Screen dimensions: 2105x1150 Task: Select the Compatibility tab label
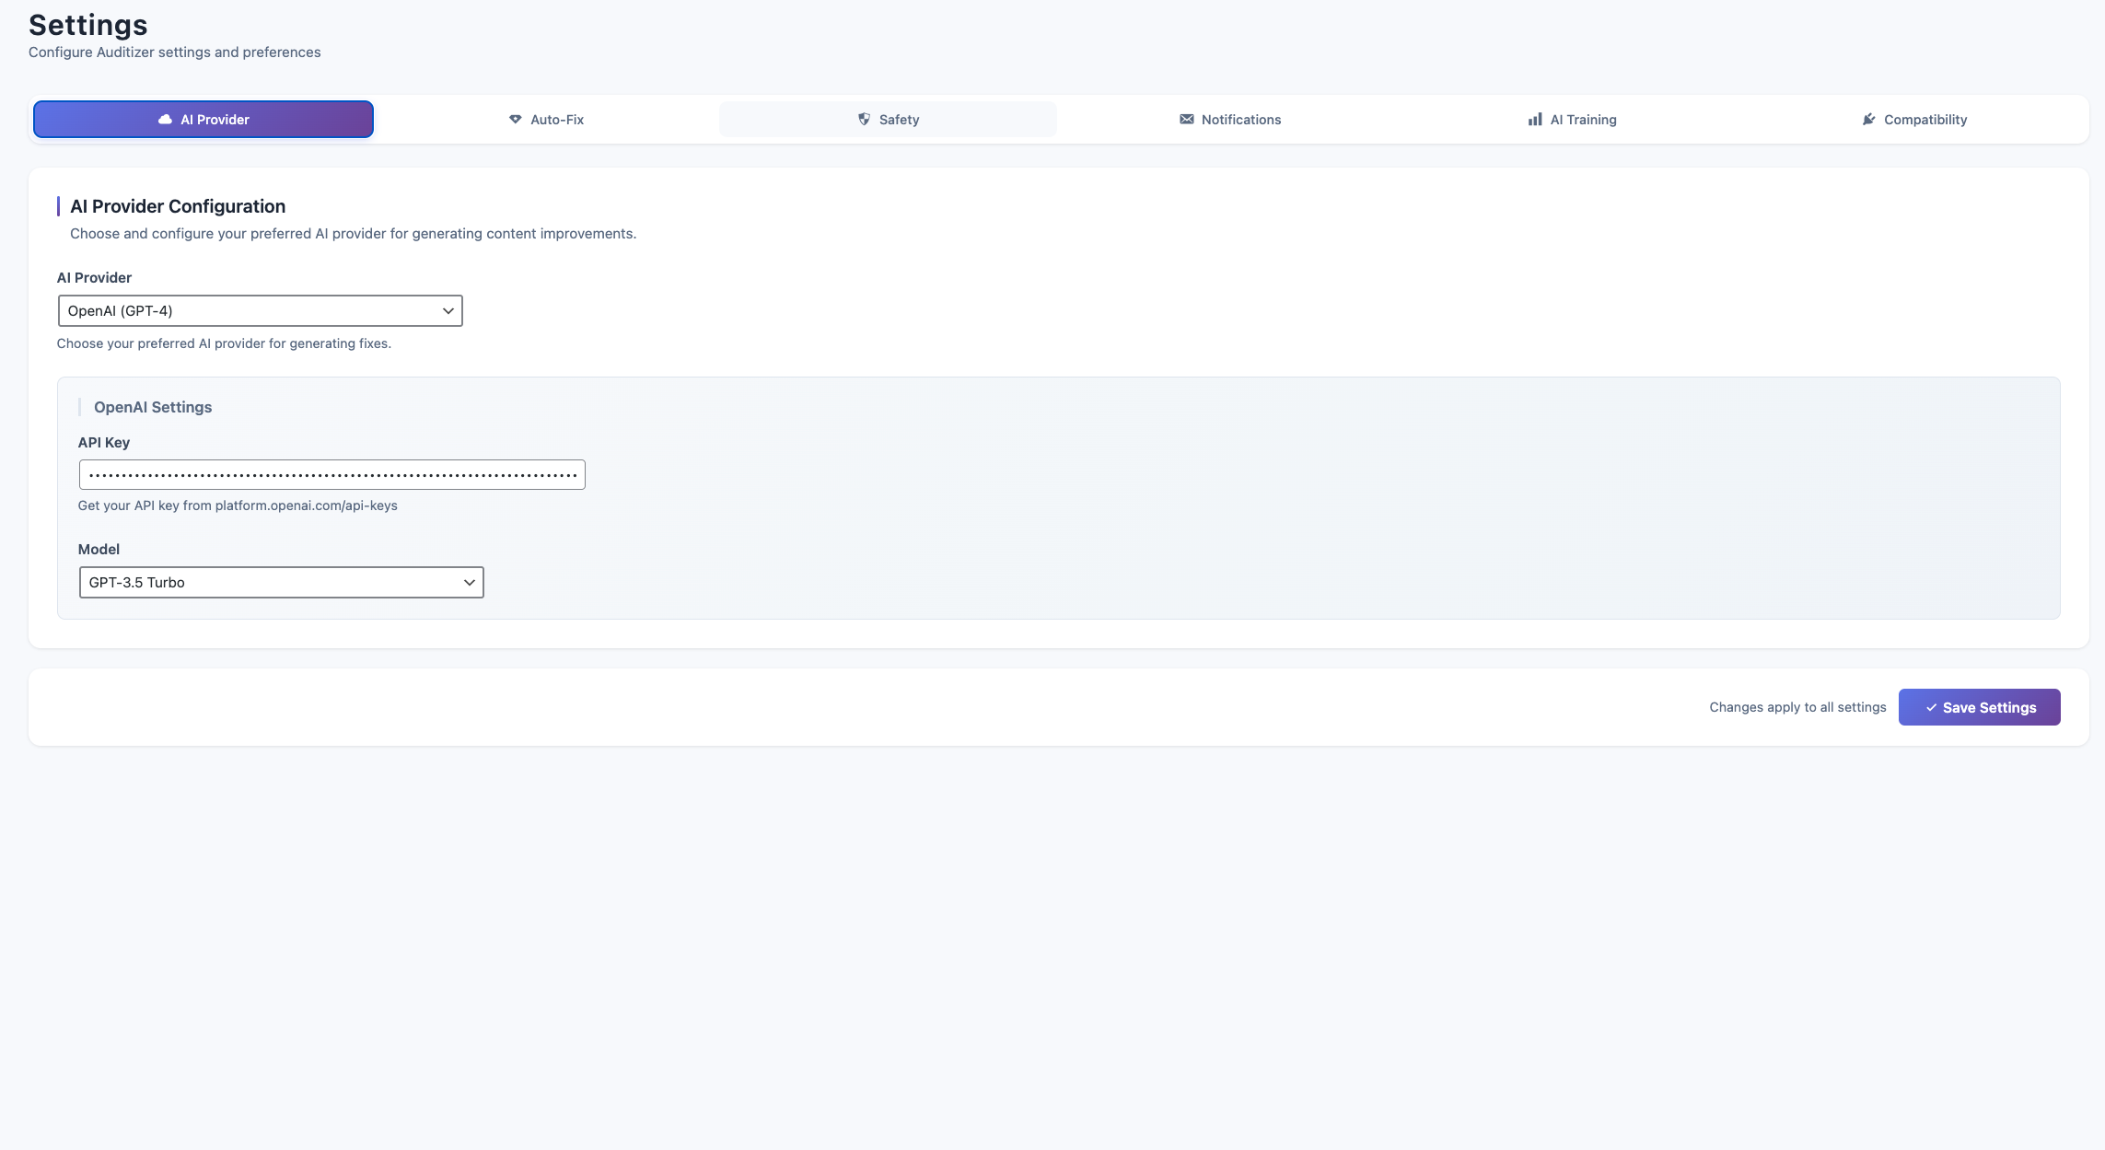(1925, 120)
